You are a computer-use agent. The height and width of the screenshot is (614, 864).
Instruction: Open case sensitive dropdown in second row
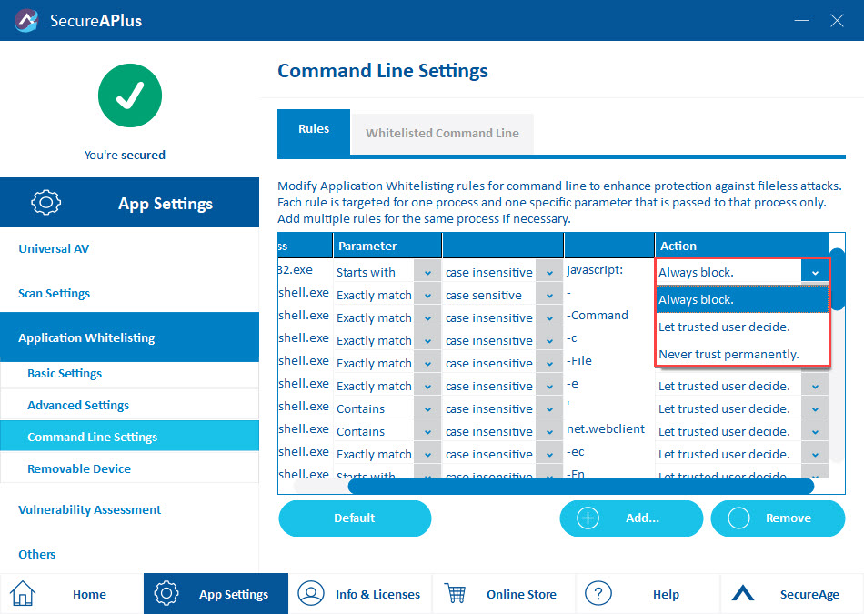click(x=548, y=295)
